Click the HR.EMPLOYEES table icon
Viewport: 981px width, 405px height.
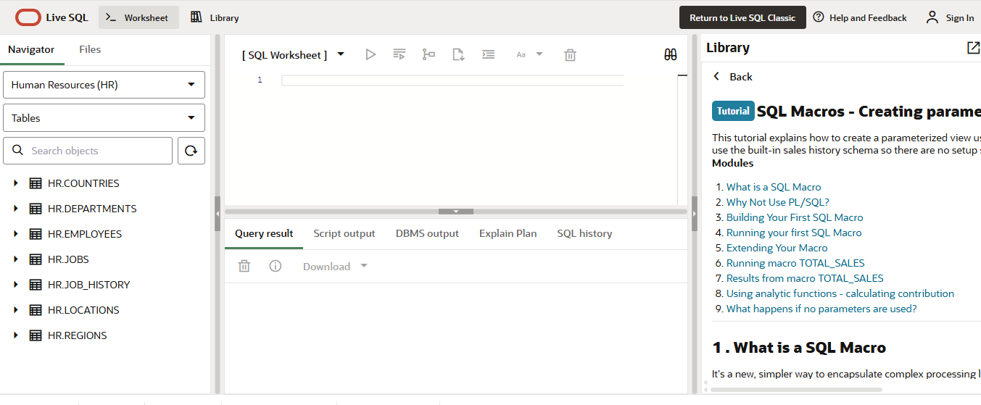[x=36, y=234]
